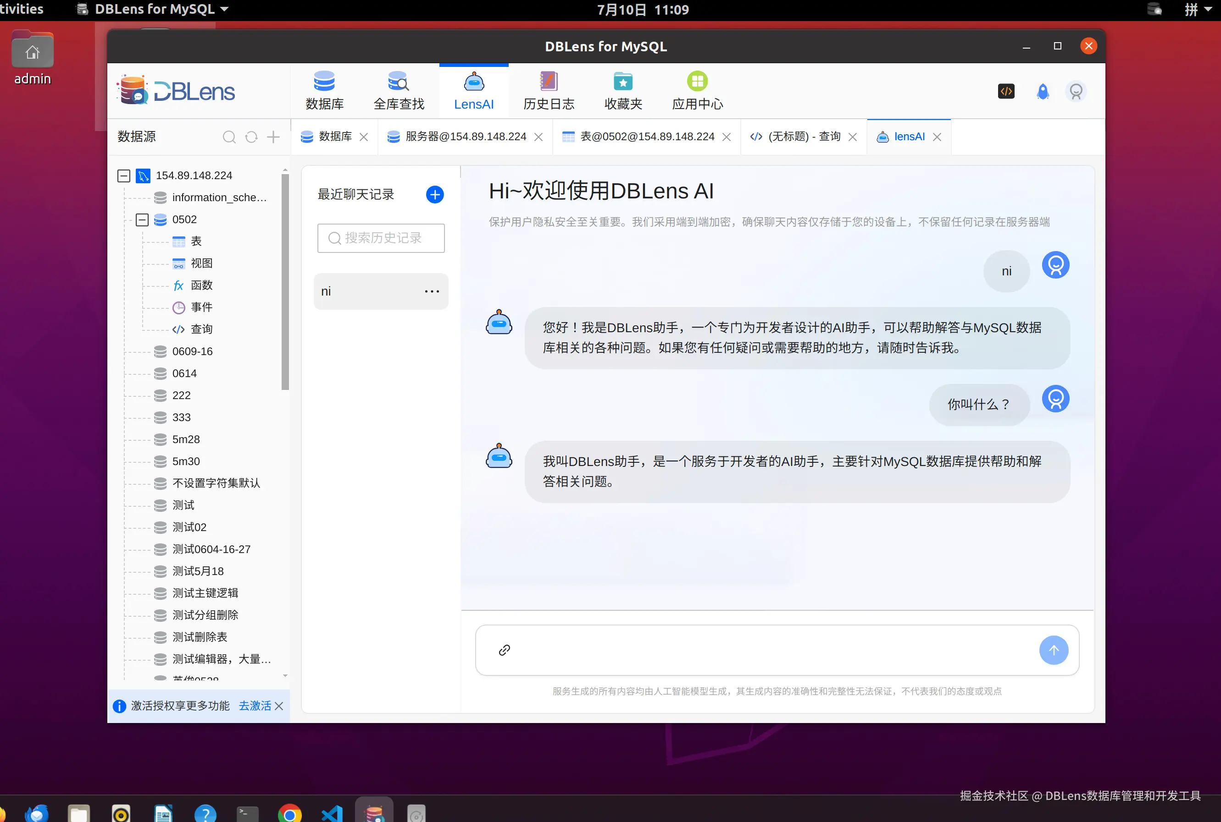
Task: Click the 去激活 activation link
Action: 255,706
